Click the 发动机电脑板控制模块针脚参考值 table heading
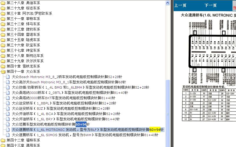Screen dimensions: 236x147 (204, 87)
